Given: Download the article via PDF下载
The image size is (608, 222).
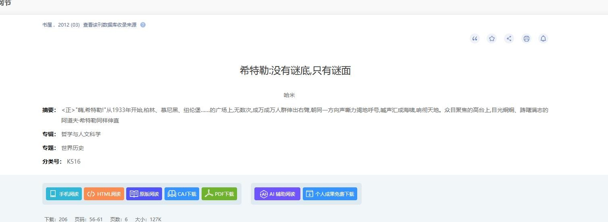Looking at the screenshot, I should [219, 194].
